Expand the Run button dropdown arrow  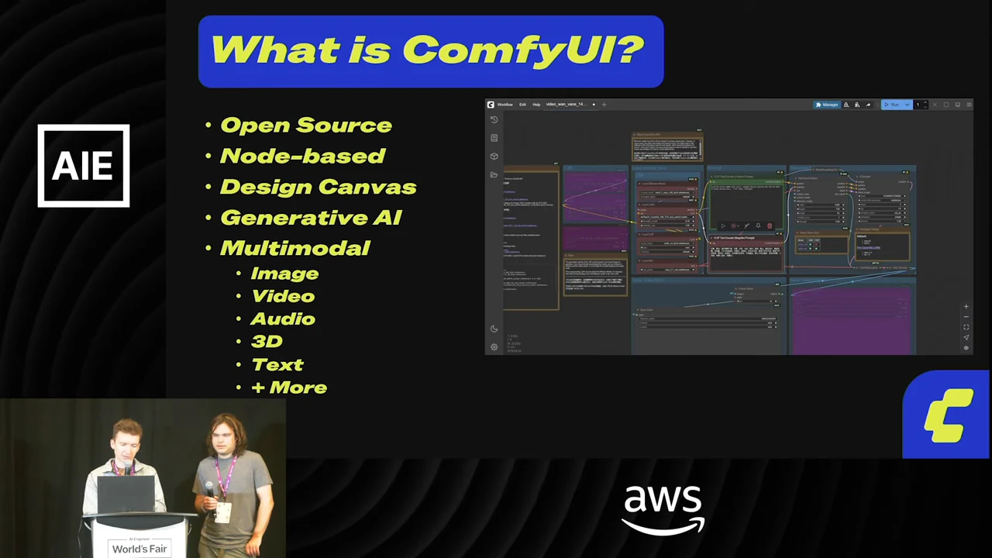tap(908, 105)
